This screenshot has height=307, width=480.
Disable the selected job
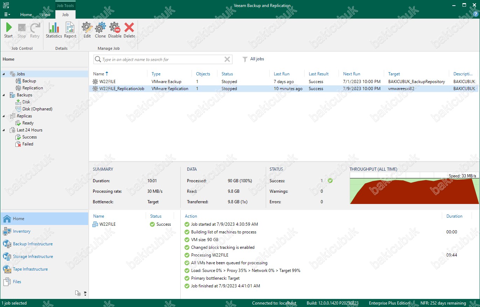tap(115, 30)
